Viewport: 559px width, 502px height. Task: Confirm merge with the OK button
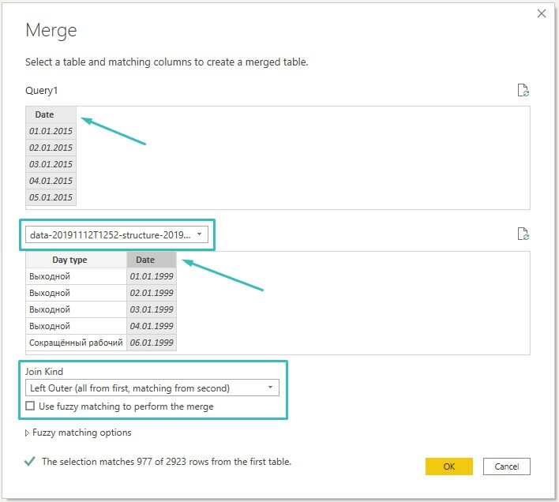click(x=448, y=466)
